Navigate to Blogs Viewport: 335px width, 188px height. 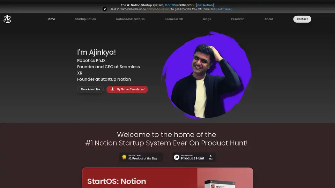coord(207,19)
